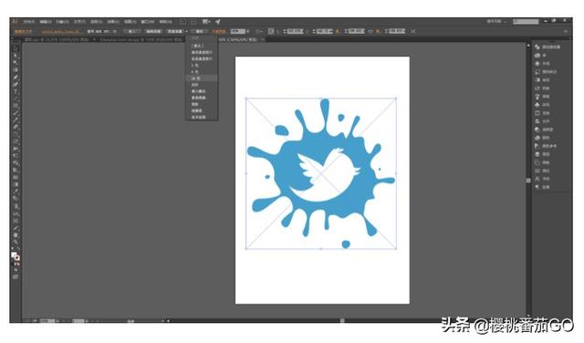Open the 视图 (View) menu

pyautogui.click(x=130, y=22)
